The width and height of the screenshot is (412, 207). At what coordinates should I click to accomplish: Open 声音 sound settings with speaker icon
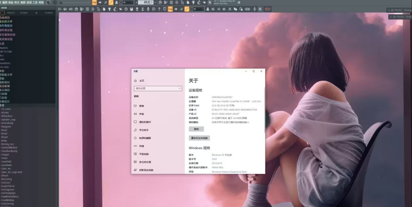point(141,114)
